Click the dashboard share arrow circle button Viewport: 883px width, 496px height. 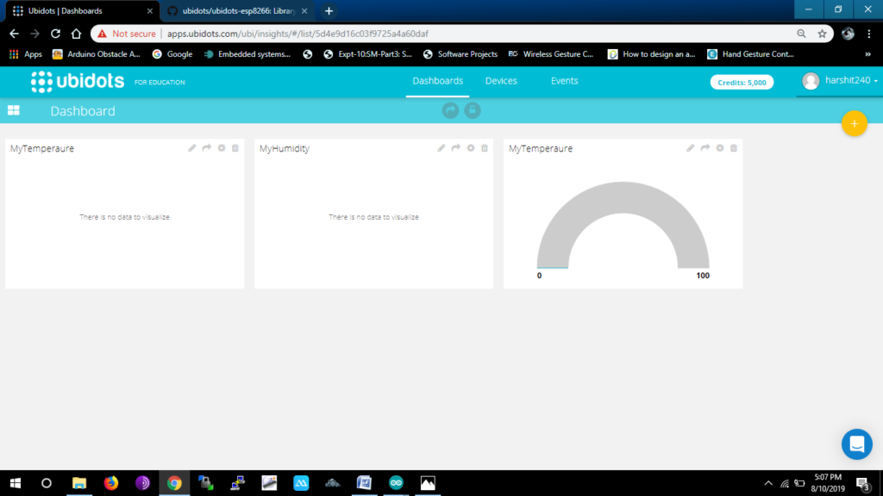click(450, 110)
